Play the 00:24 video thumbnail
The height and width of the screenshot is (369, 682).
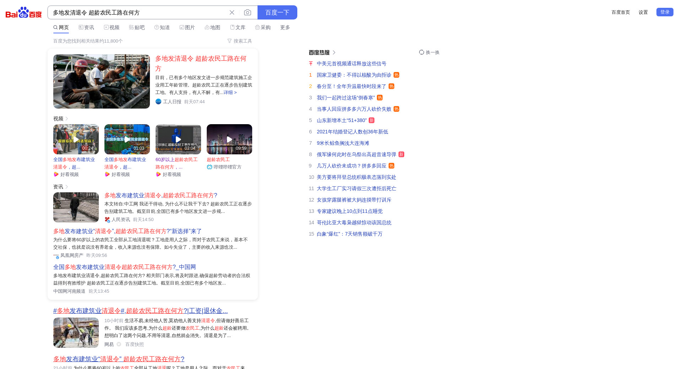point(76,139)
